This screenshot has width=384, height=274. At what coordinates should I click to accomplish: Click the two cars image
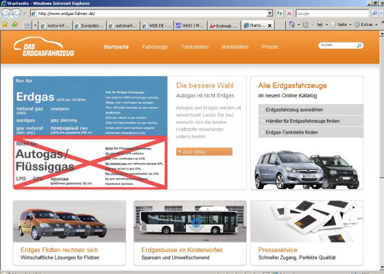[307, 170]
